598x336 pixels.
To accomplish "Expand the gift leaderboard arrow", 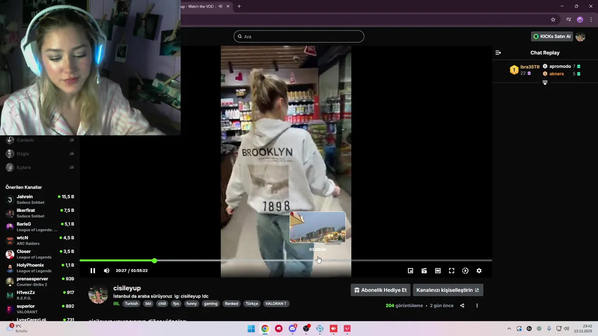I will 545,83.
